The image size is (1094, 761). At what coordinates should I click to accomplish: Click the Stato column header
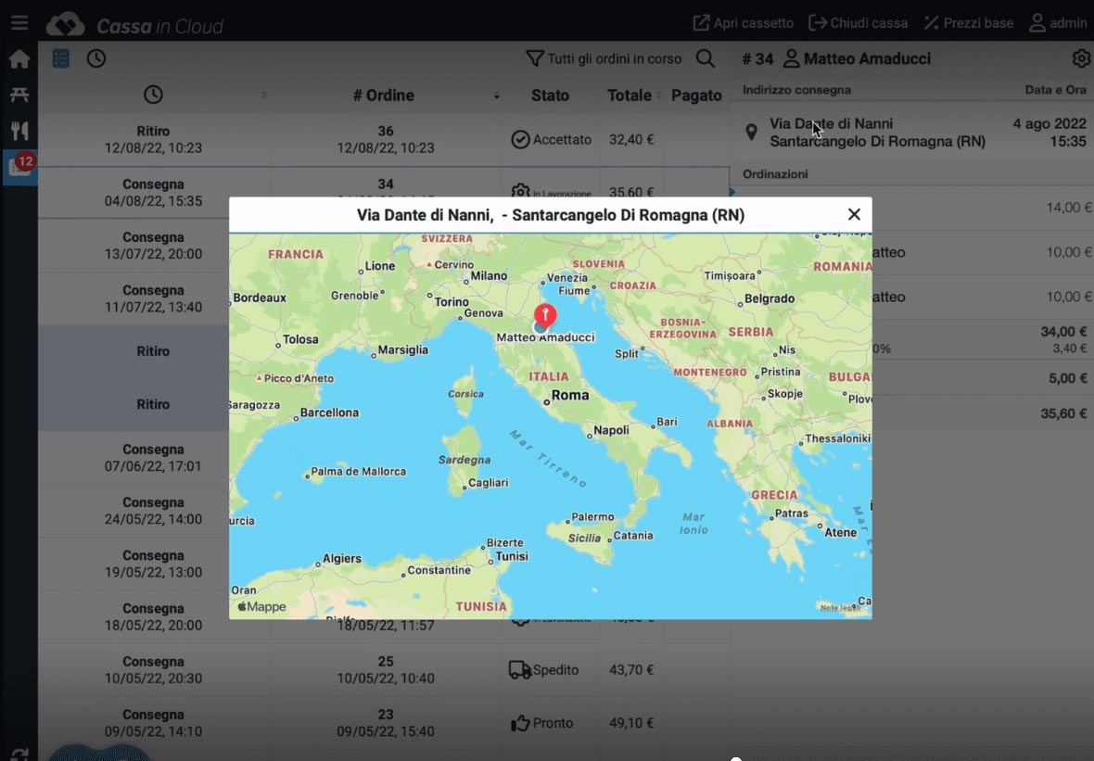[x=550, y=95]
